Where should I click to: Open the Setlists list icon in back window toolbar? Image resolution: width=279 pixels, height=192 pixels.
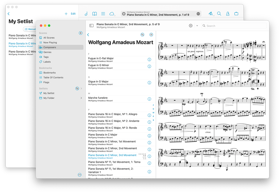pos(103,14)
